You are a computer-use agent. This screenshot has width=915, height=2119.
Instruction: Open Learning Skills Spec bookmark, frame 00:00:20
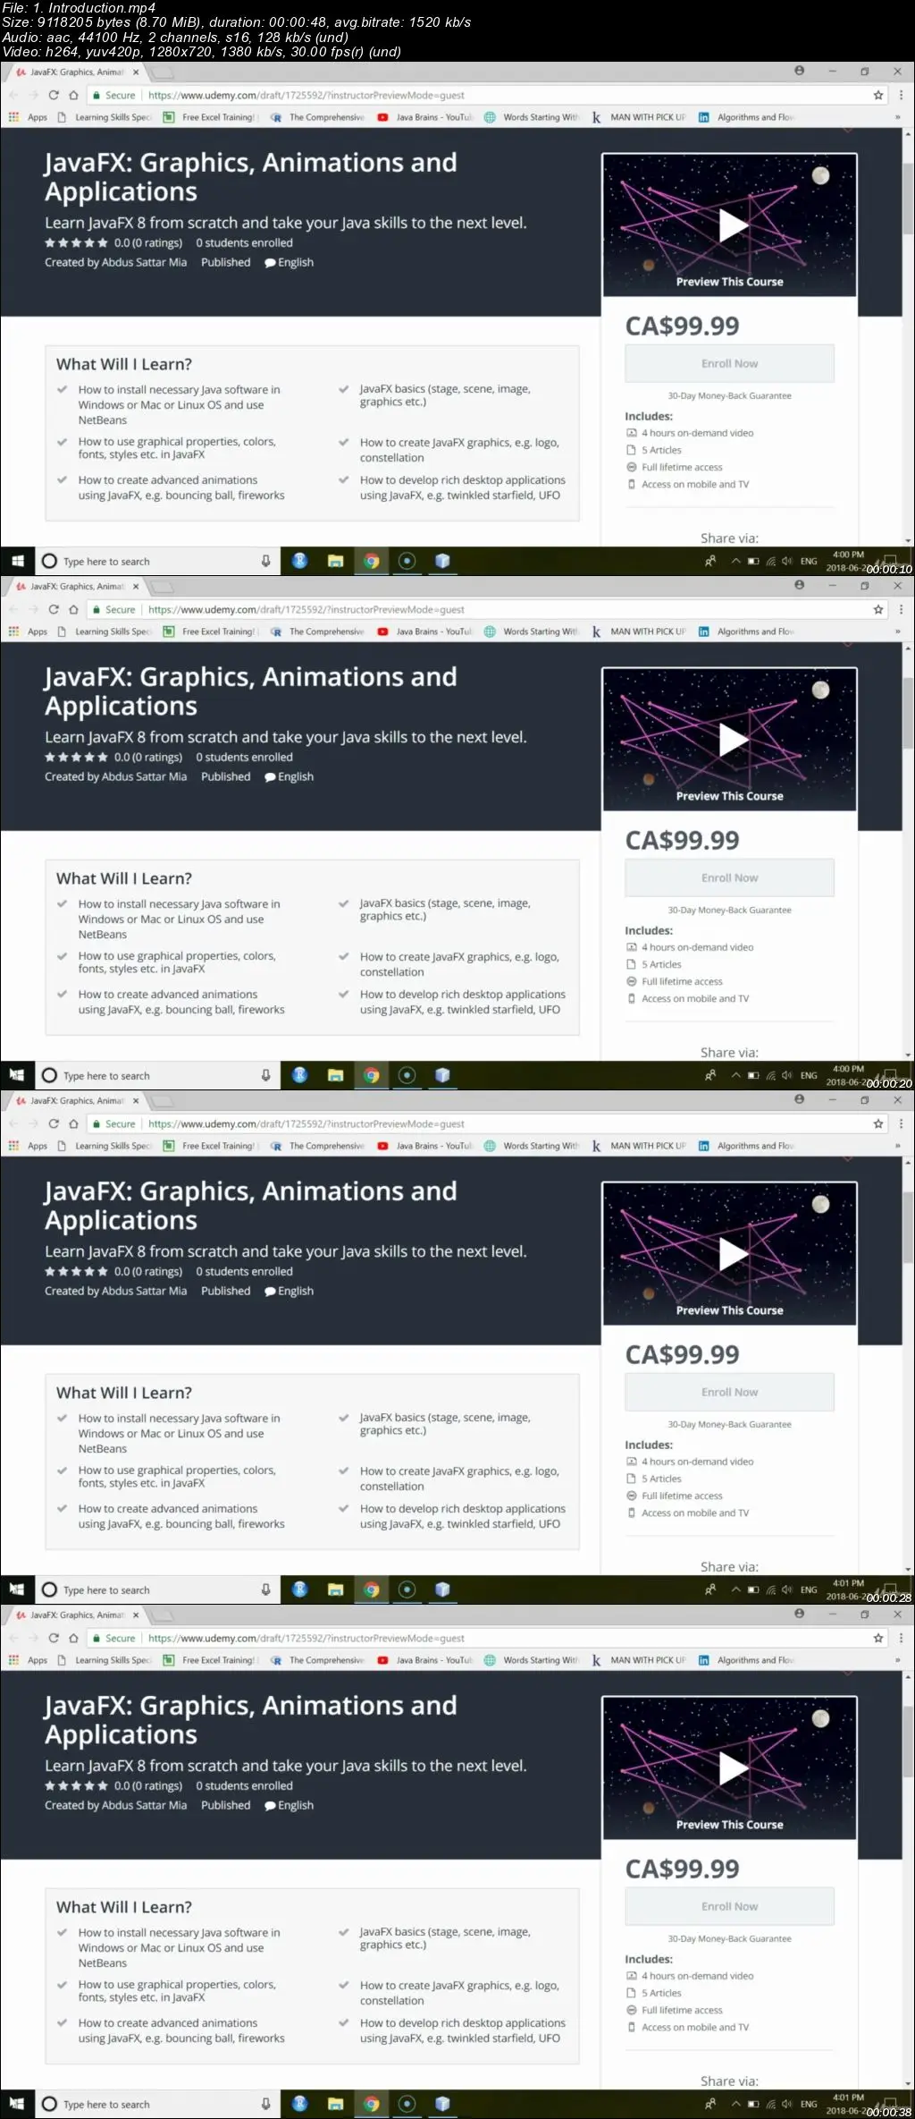point(105,631)
